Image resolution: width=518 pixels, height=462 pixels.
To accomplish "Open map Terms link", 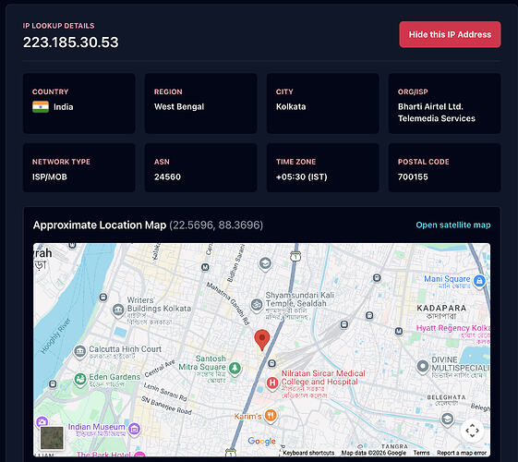I will coord(422,453).
